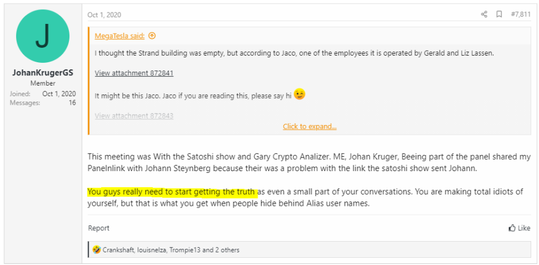Click the thumbs-up Like icon
Screen dimensions: 539x265
[x=512, y=228]
